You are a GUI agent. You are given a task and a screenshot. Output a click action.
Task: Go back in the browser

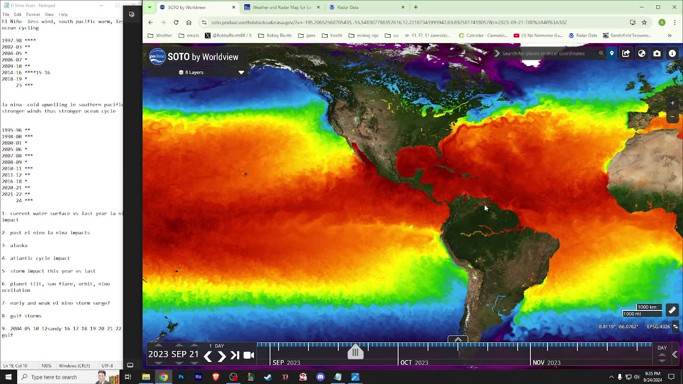tap(150, 22)
